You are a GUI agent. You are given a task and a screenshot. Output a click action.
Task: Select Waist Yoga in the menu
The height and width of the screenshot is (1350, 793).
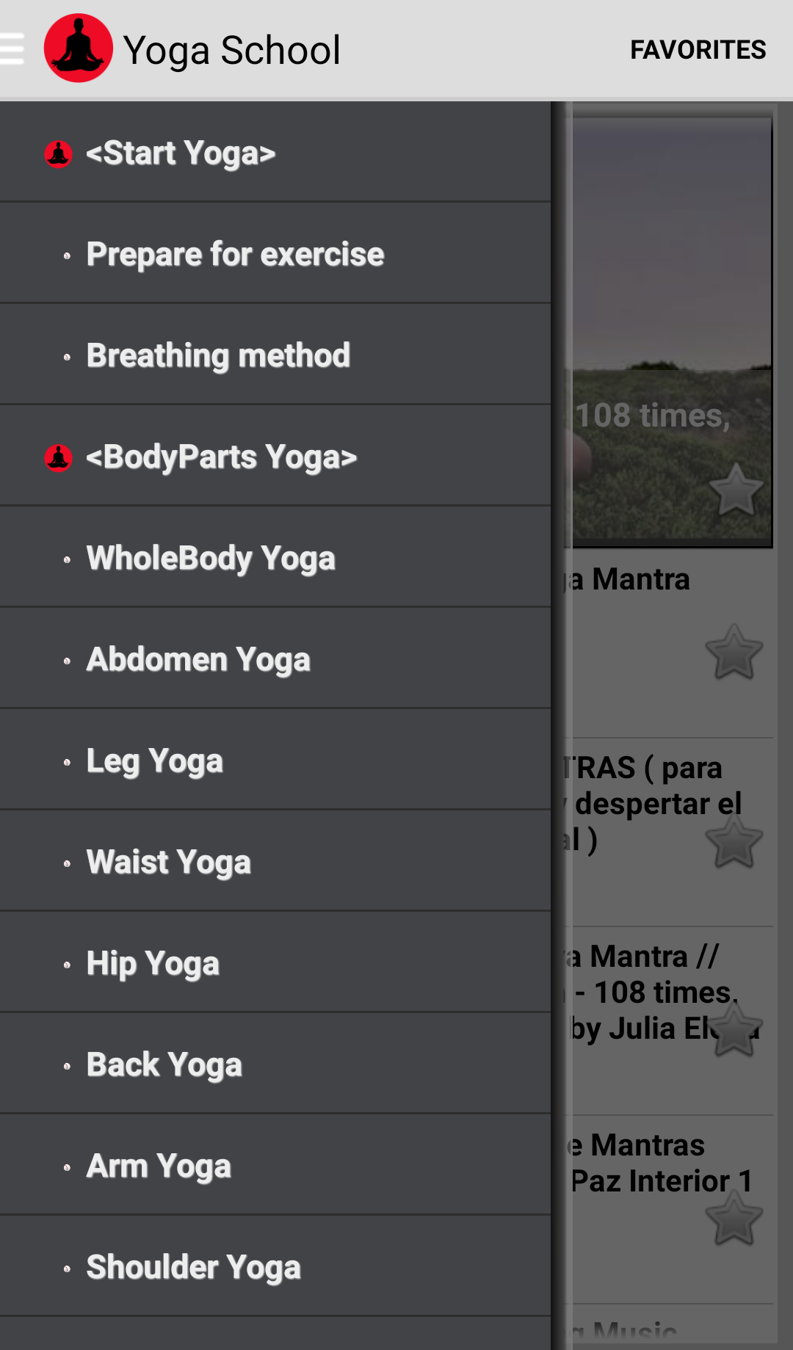pos(168,863)
